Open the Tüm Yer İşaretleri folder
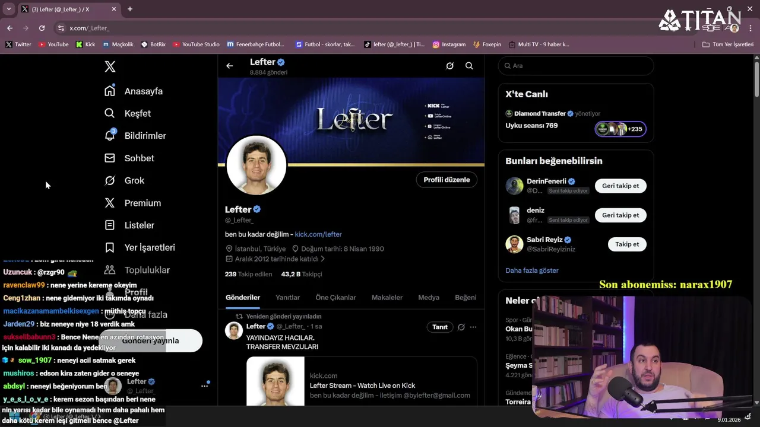 click(x=728, y=44)
